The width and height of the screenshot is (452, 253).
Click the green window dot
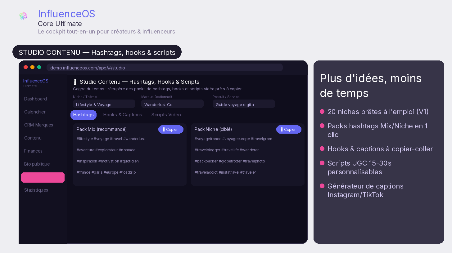pyautogui.click(x=39, y=67)
